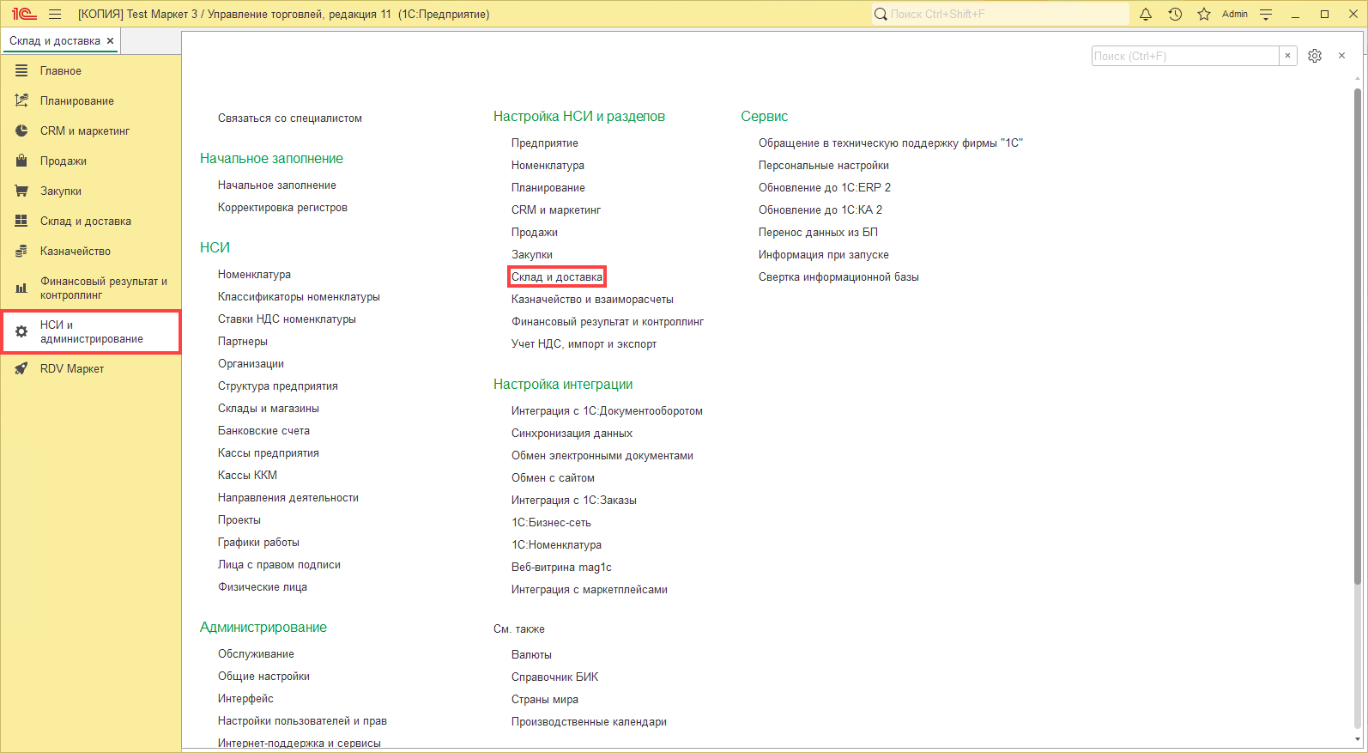Close the section panel with the x next to the gear

point(1341,56)
